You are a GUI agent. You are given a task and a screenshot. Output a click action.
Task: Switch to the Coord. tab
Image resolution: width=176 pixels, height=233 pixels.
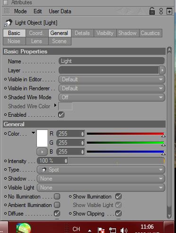coord(37,33)
